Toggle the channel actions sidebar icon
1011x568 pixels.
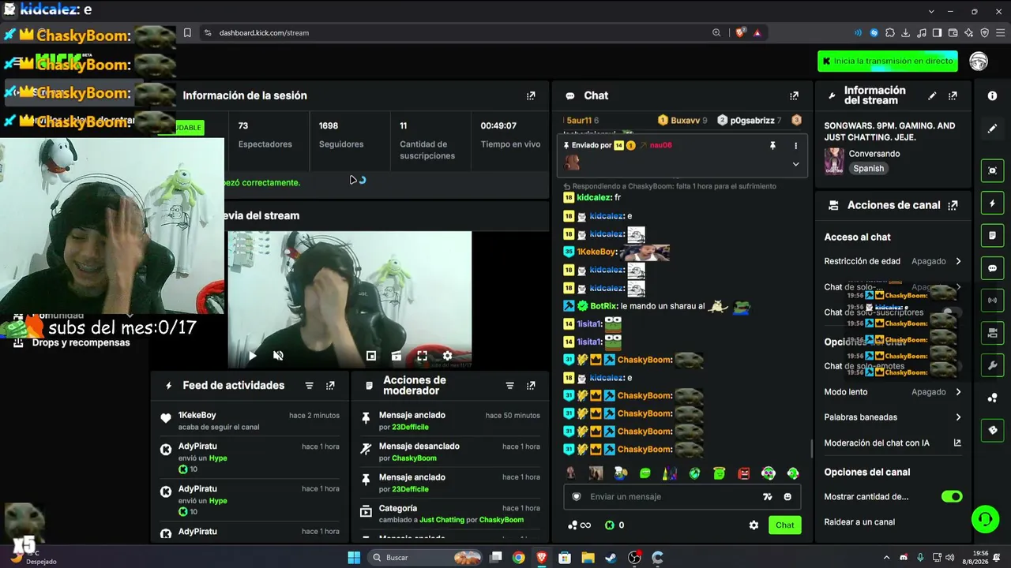coord(993,333)
